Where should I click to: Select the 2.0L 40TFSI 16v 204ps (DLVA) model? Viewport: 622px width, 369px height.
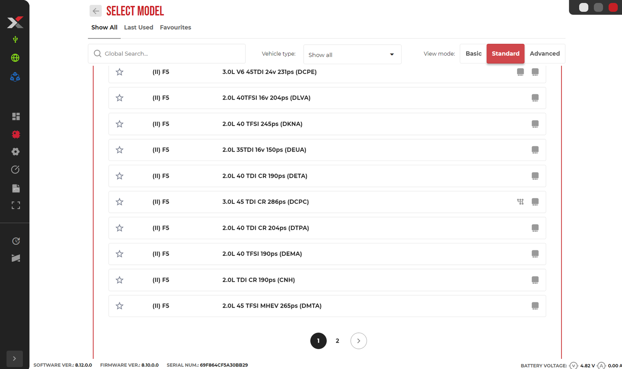click(327, 98)
